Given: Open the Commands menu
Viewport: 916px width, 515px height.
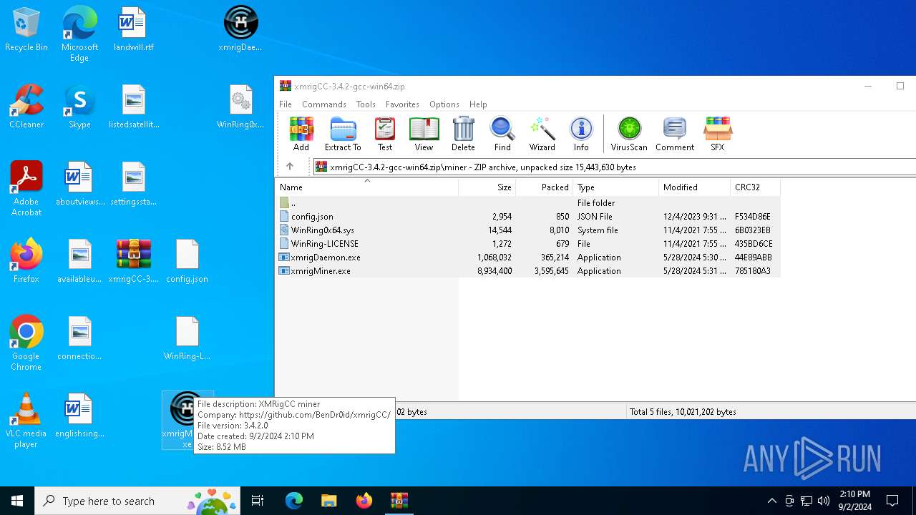Looking at the screenshot, I should point(324,104).
